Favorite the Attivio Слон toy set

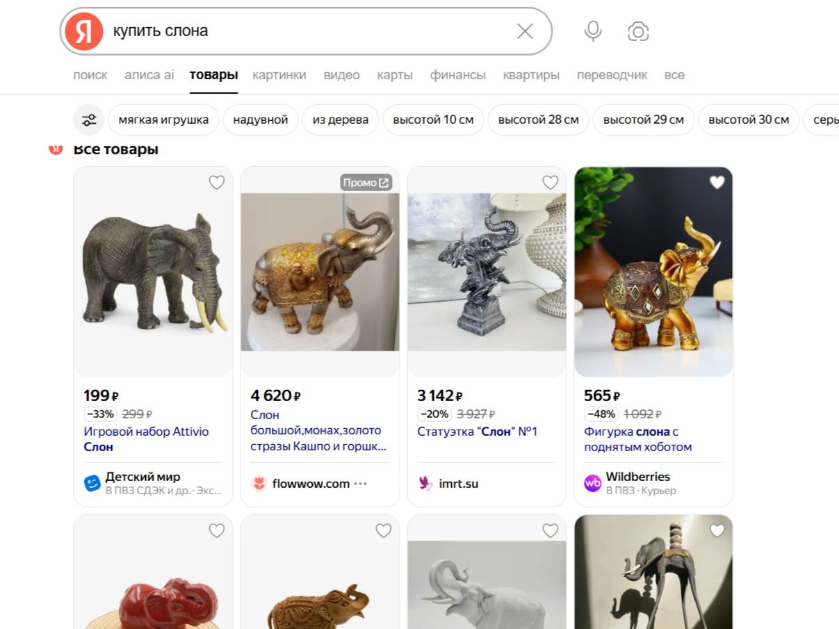point(217,183)
